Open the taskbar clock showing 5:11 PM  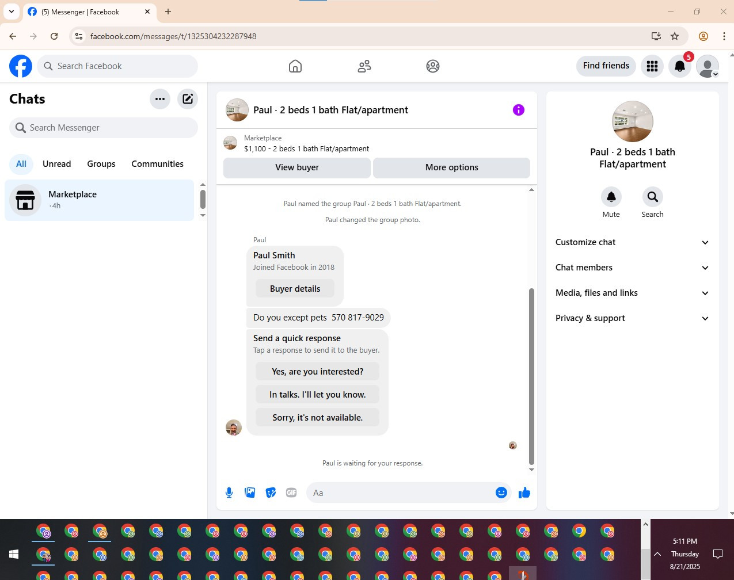tap(685, 554)
